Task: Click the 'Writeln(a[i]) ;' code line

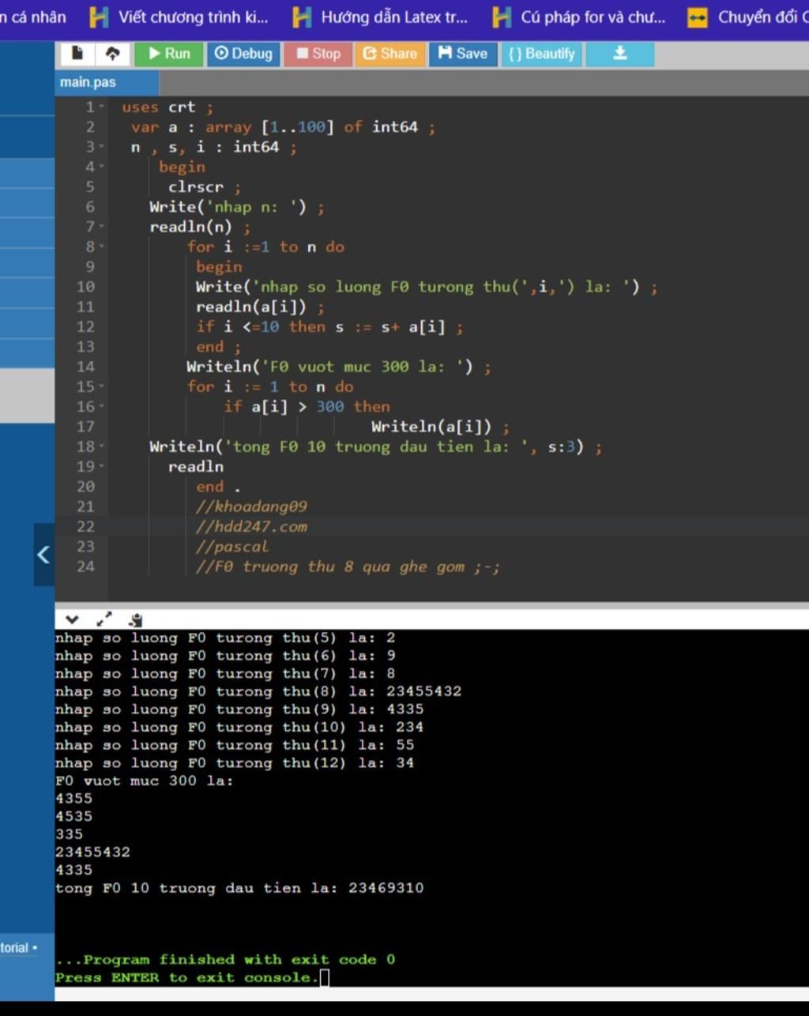Action: 440,427
